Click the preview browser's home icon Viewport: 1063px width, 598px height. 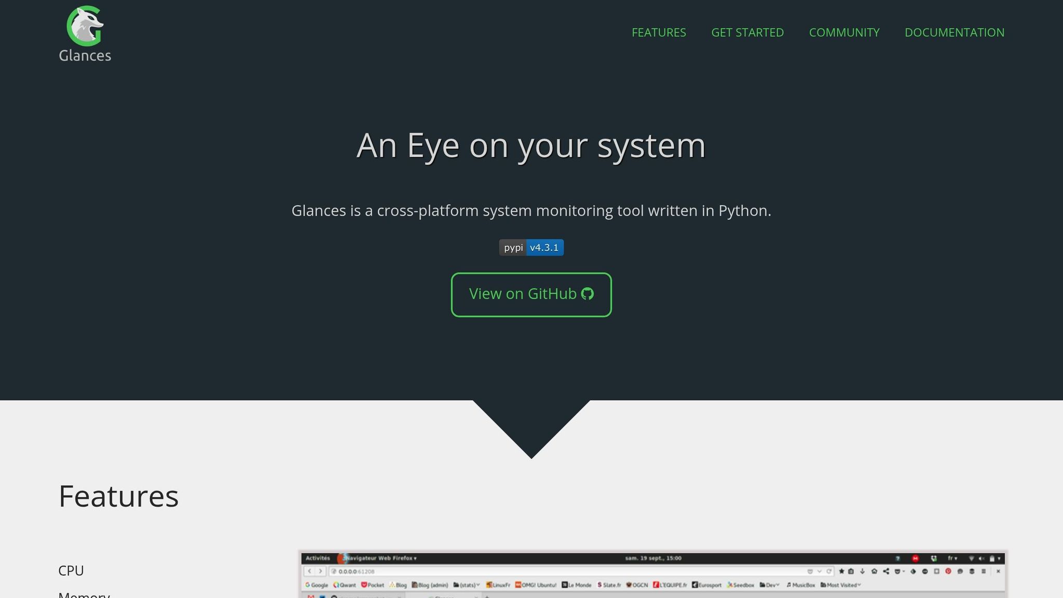874,572
